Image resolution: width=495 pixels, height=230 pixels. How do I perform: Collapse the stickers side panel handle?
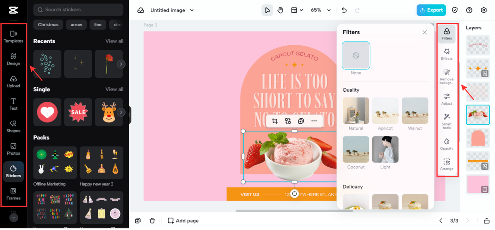pyautogui.click(x=130, y=115)
